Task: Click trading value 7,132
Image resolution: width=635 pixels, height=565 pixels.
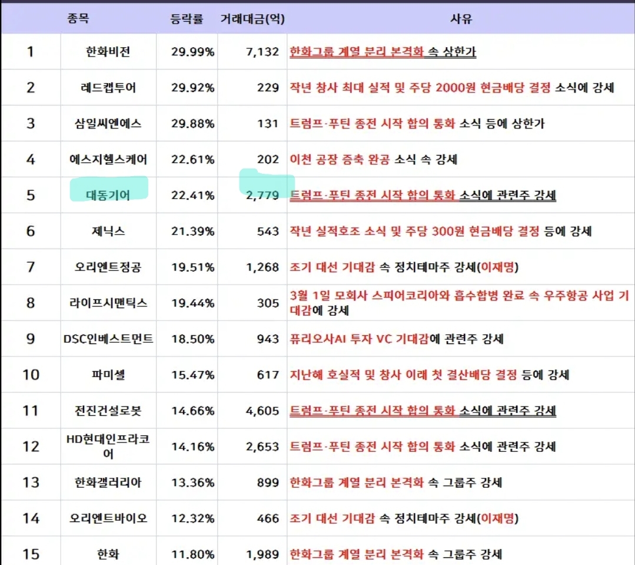Action: point(262,52)
